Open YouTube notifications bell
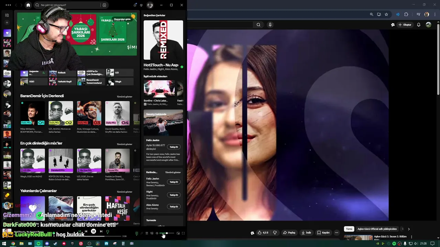This screenshot has height=247, width=440. [x=419, y=25]
